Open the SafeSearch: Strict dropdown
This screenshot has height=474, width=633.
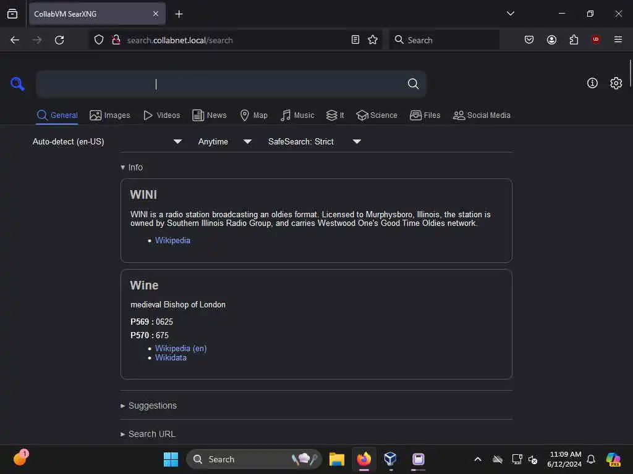click(x=315, y=141)
